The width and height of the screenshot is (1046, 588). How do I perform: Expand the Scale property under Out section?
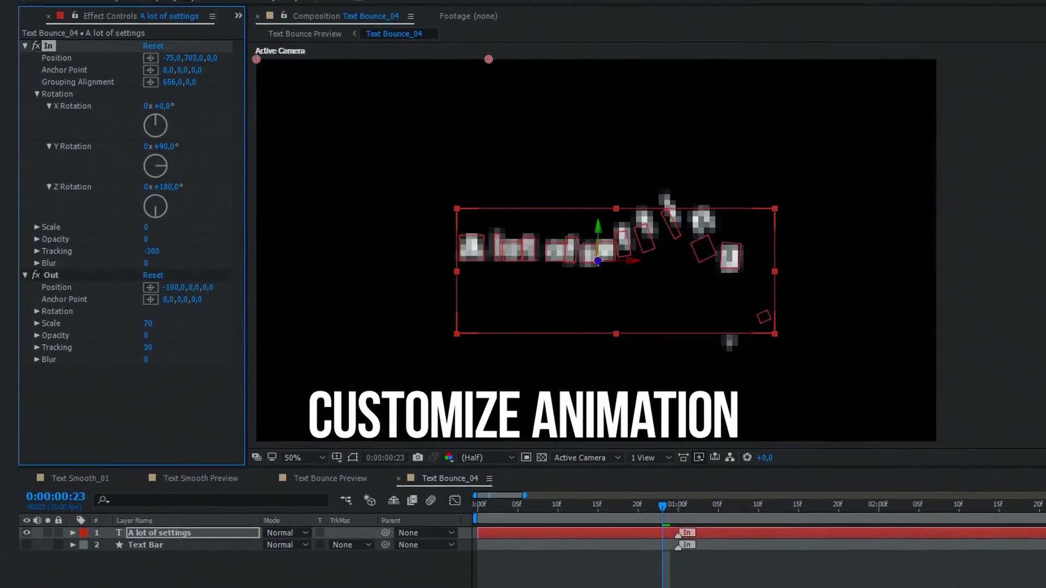37,323
